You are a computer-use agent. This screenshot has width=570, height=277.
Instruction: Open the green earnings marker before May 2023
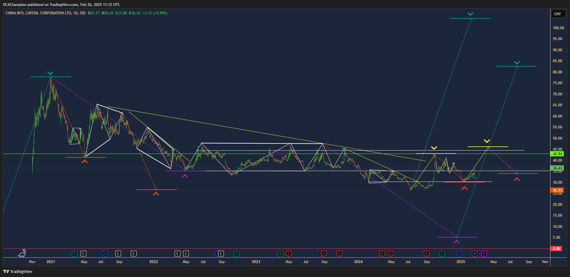coord(280,254)
